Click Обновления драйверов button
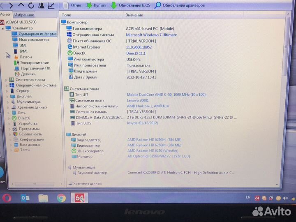296x222 pixels. point(180,5)
